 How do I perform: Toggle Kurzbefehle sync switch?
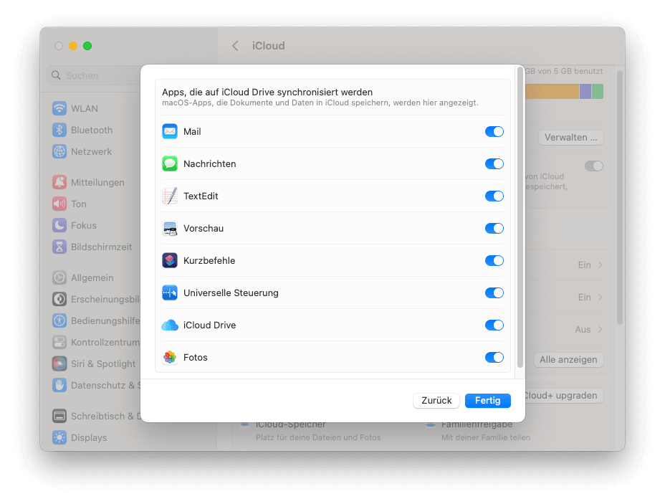click(x=494, y=260)
